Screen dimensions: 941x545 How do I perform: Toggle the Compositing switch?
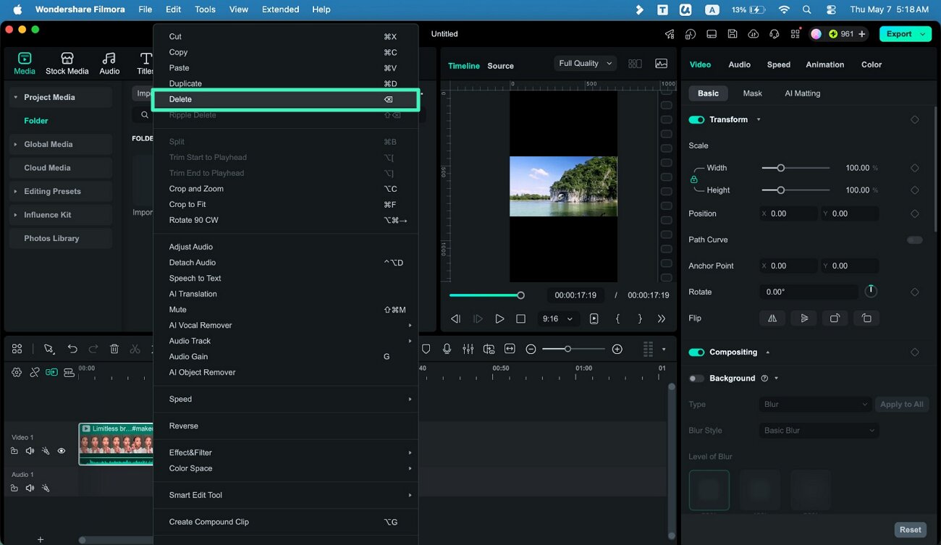coord(696,352)
